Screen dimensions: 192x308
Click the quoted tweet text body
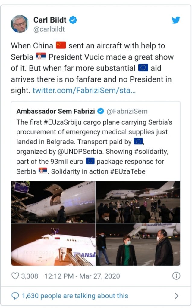tap(93, 147)
